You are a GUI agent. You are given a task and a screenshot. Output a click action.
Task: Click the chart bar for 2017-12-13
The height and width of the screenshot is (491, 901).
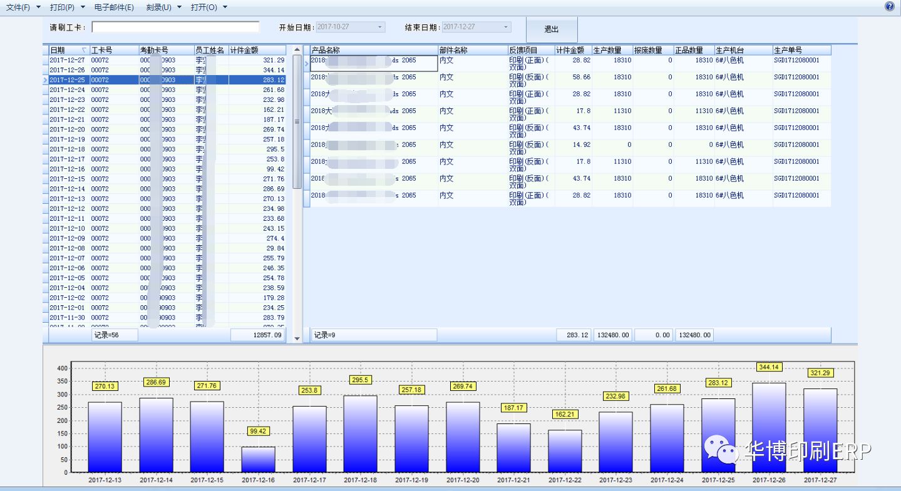coord(105,437)
